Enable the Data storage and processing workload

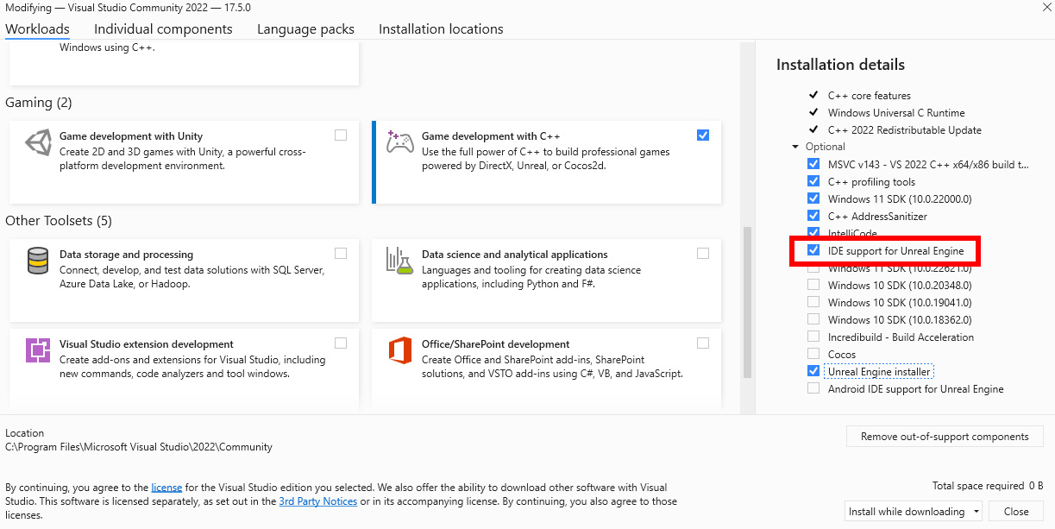(341, 253)
